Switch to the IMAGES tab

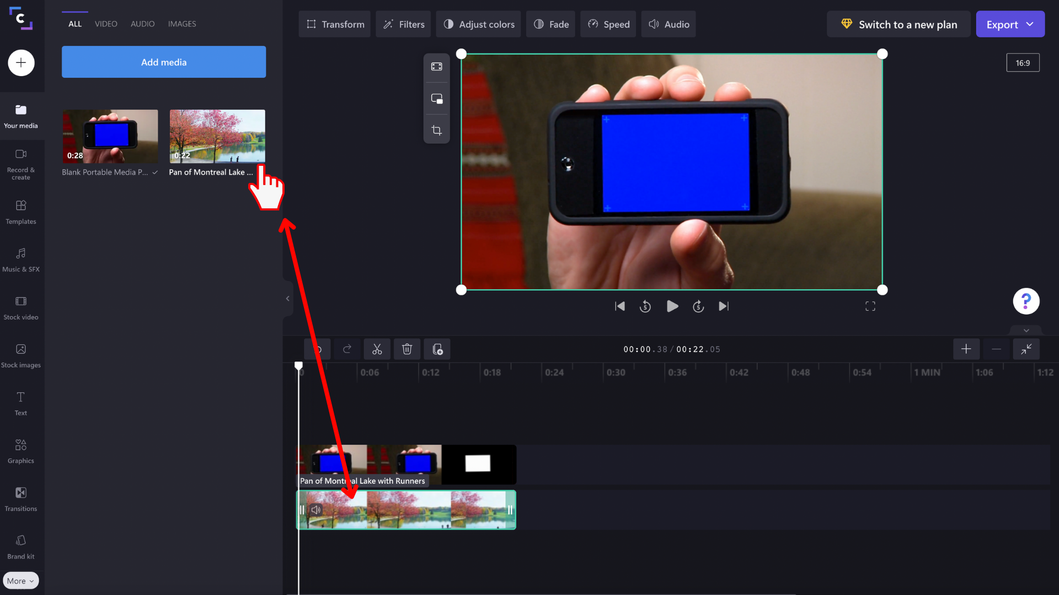click(182, 24)
